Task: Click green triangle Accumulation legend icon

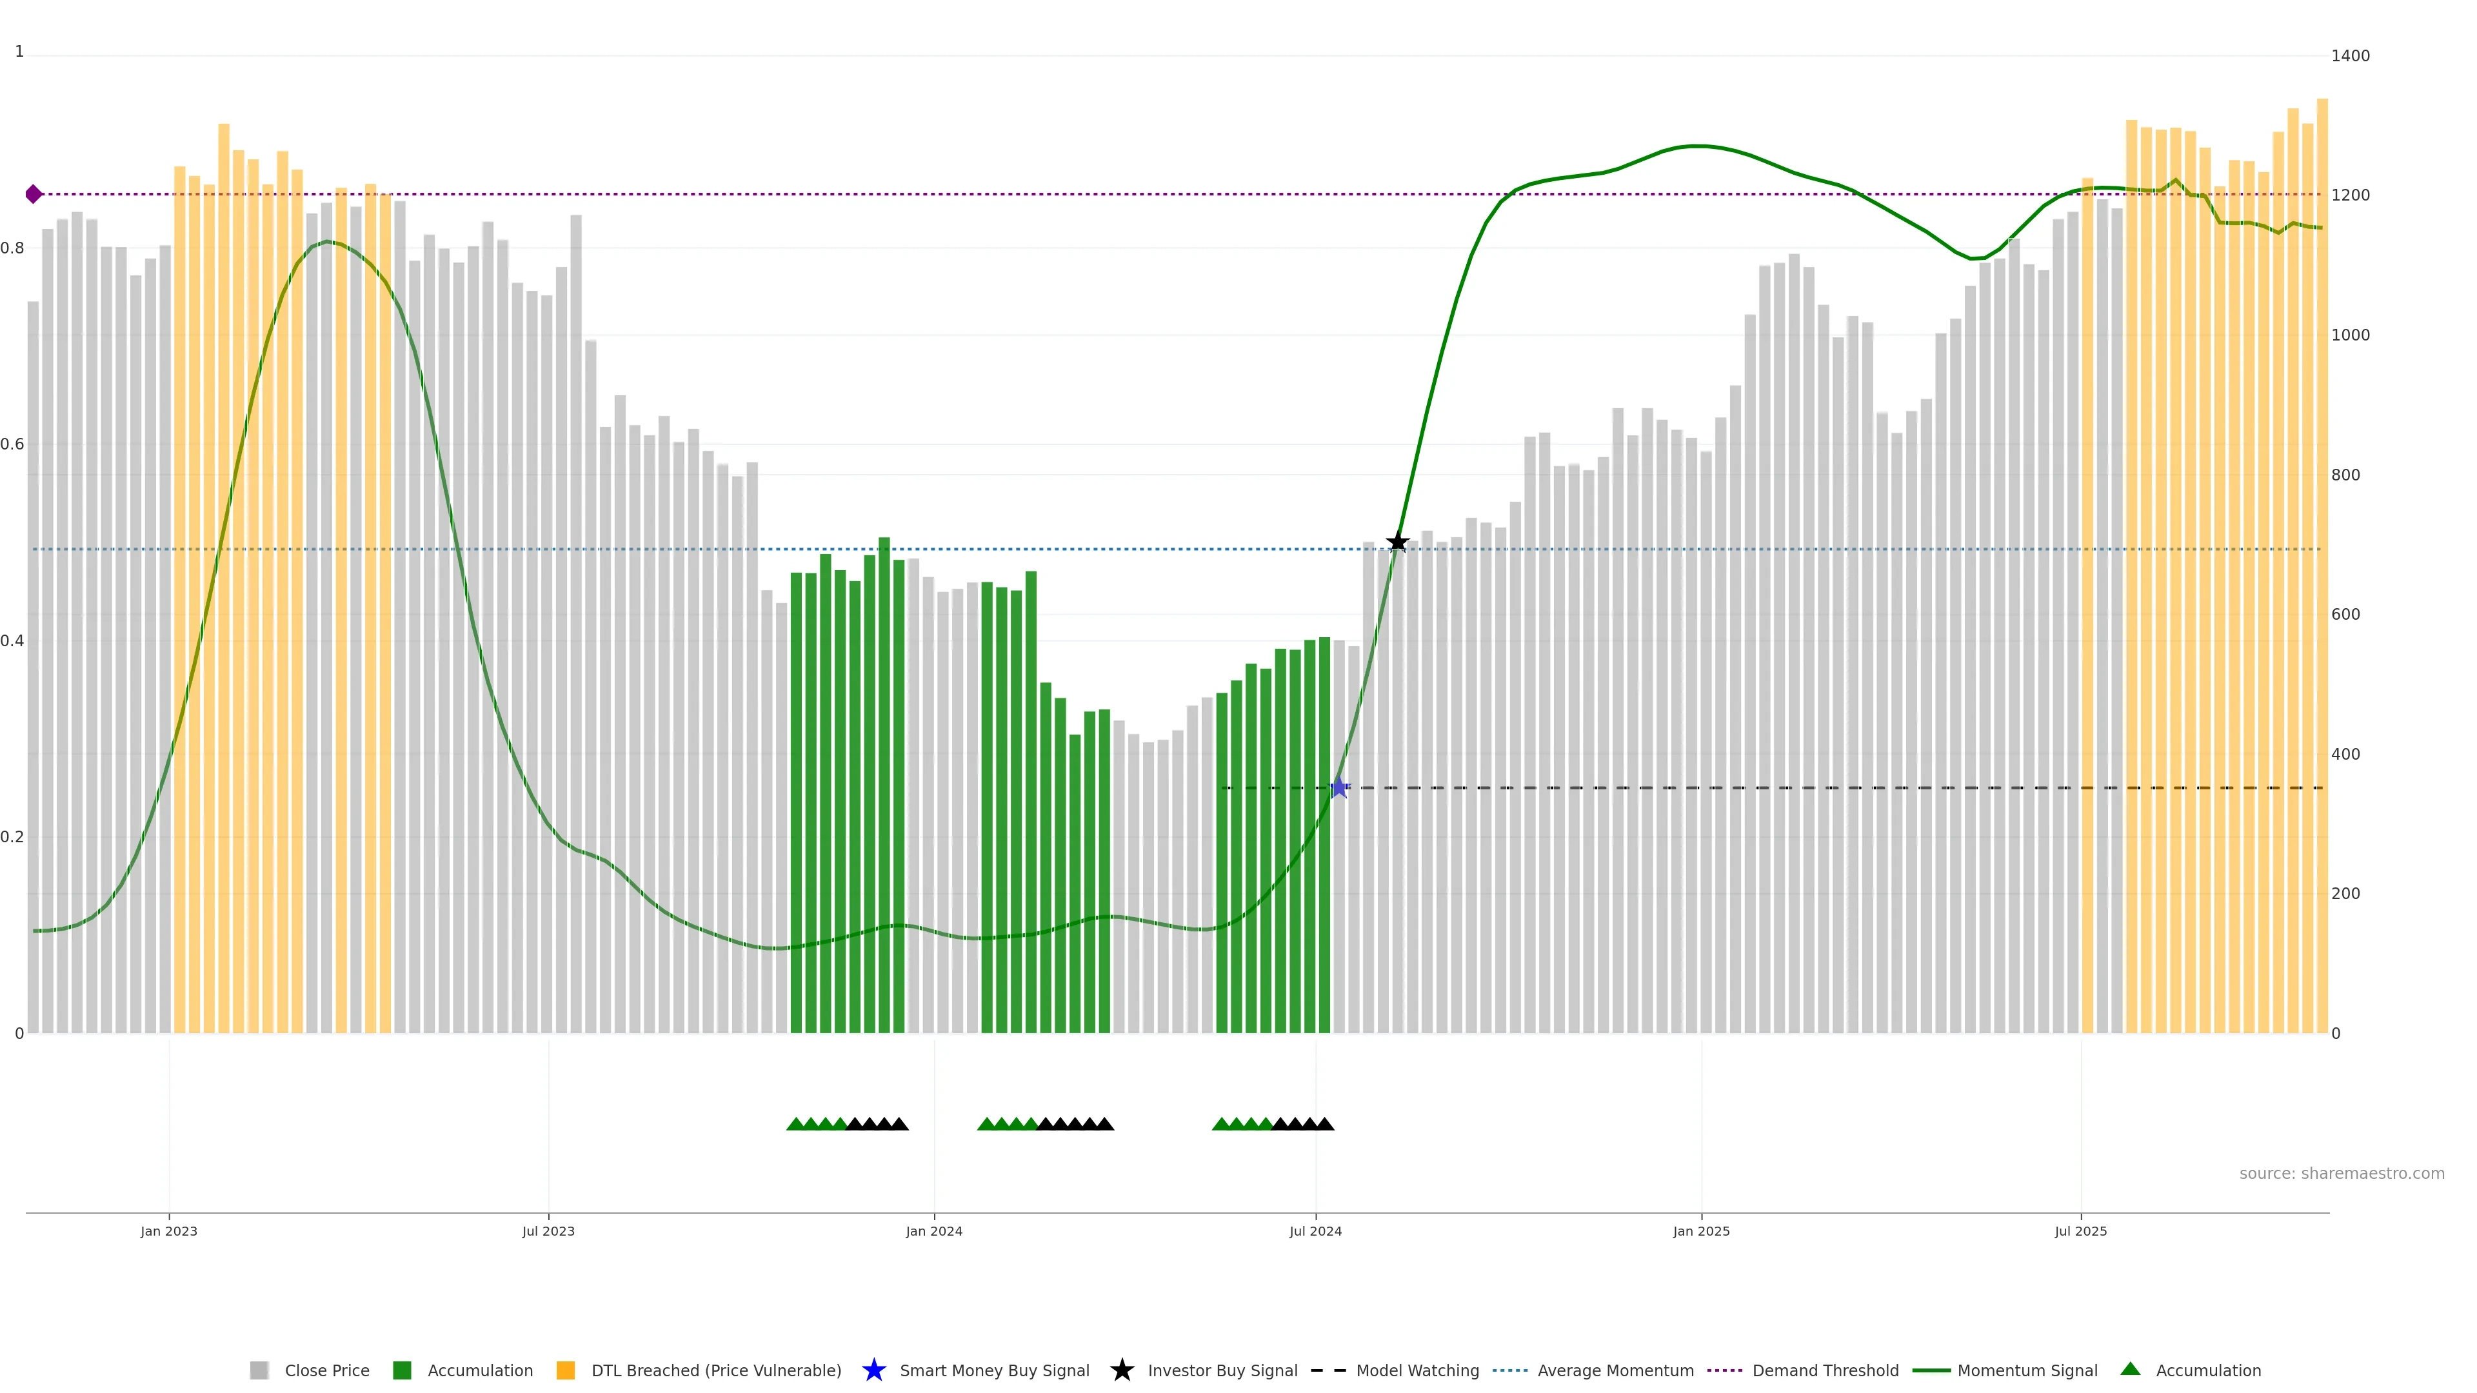Action: click(2130, 1369)
